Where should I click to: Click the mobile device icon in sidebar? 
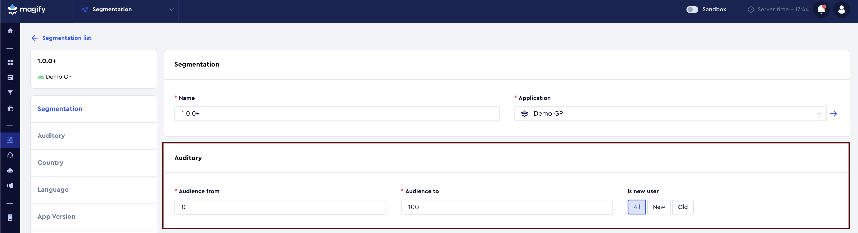[10, 218]
